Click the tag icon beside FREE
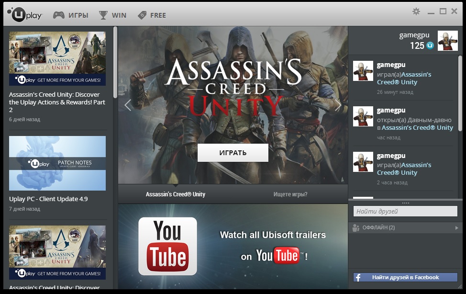 pos(142,15)
